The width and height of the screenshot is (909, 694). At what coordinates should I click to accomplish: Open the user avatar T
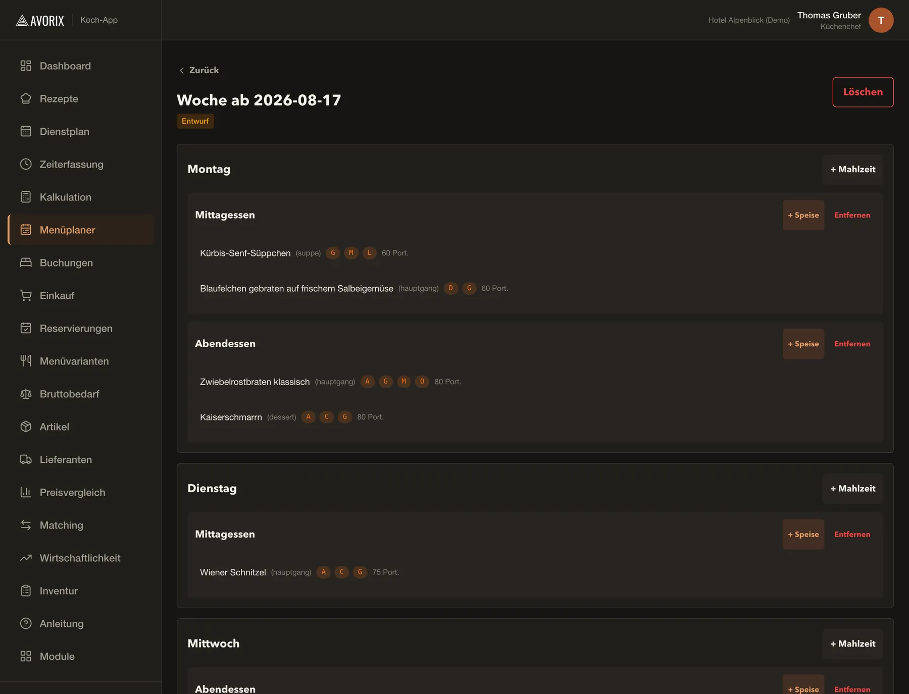click(x=881, y=20)
